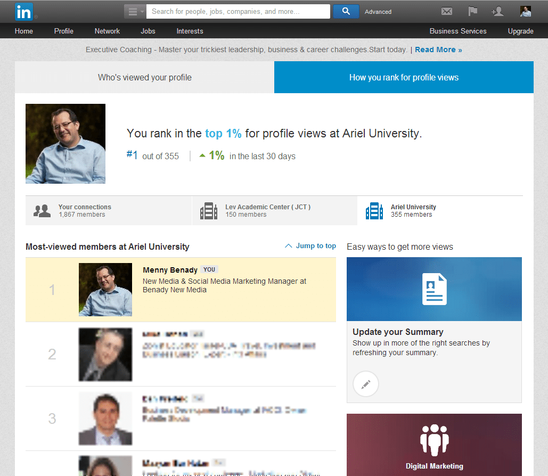Open the Digital Marketing card title
Viewport: 548px width, 476px height.
pos(435,466)
